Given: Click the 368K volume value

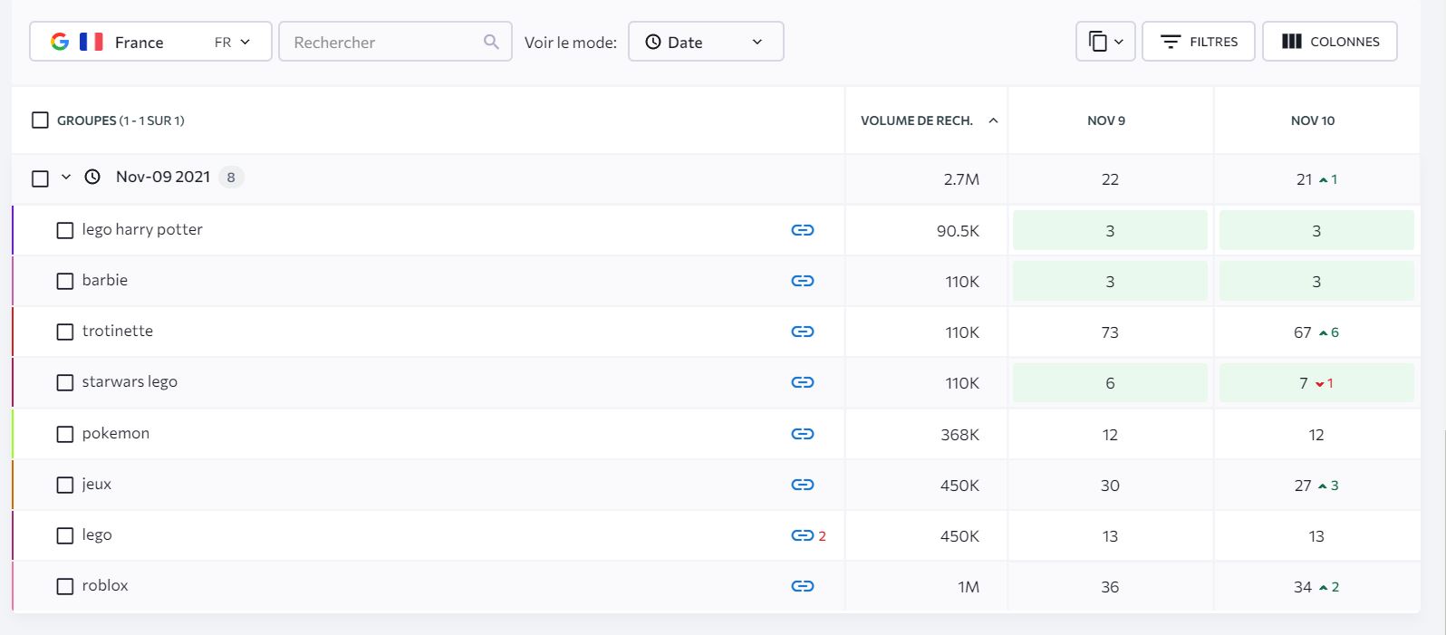Looking at the screenshot, I should point(959,435).
